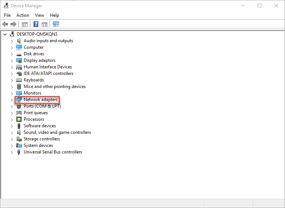Open the File menu

7,15
